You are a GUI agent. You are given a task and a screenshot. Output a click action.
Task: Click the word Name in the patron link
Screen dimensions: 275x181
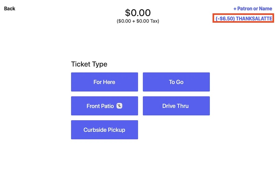pos(266,9)
